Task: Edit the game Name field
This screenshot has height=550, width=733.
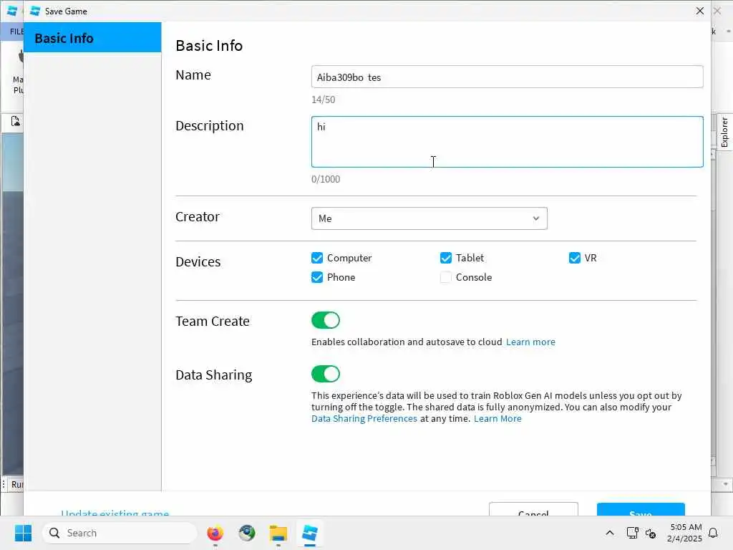Action: 508,77
